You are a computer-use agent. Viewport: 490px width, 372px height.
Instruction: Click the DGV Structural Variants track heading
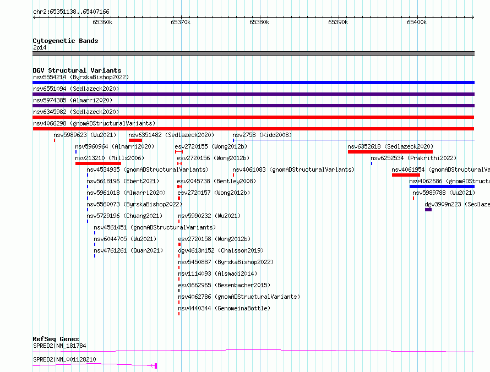coord(77,70)
